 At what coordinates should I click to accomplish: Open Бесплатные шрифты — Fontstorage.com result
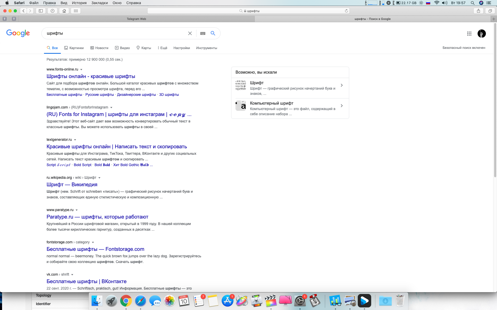(x=96, y=249)
